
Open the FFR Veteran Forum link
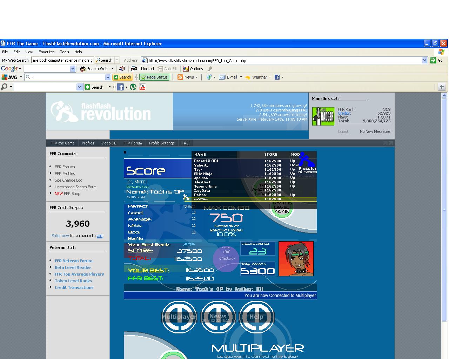[x=74, y=261]
